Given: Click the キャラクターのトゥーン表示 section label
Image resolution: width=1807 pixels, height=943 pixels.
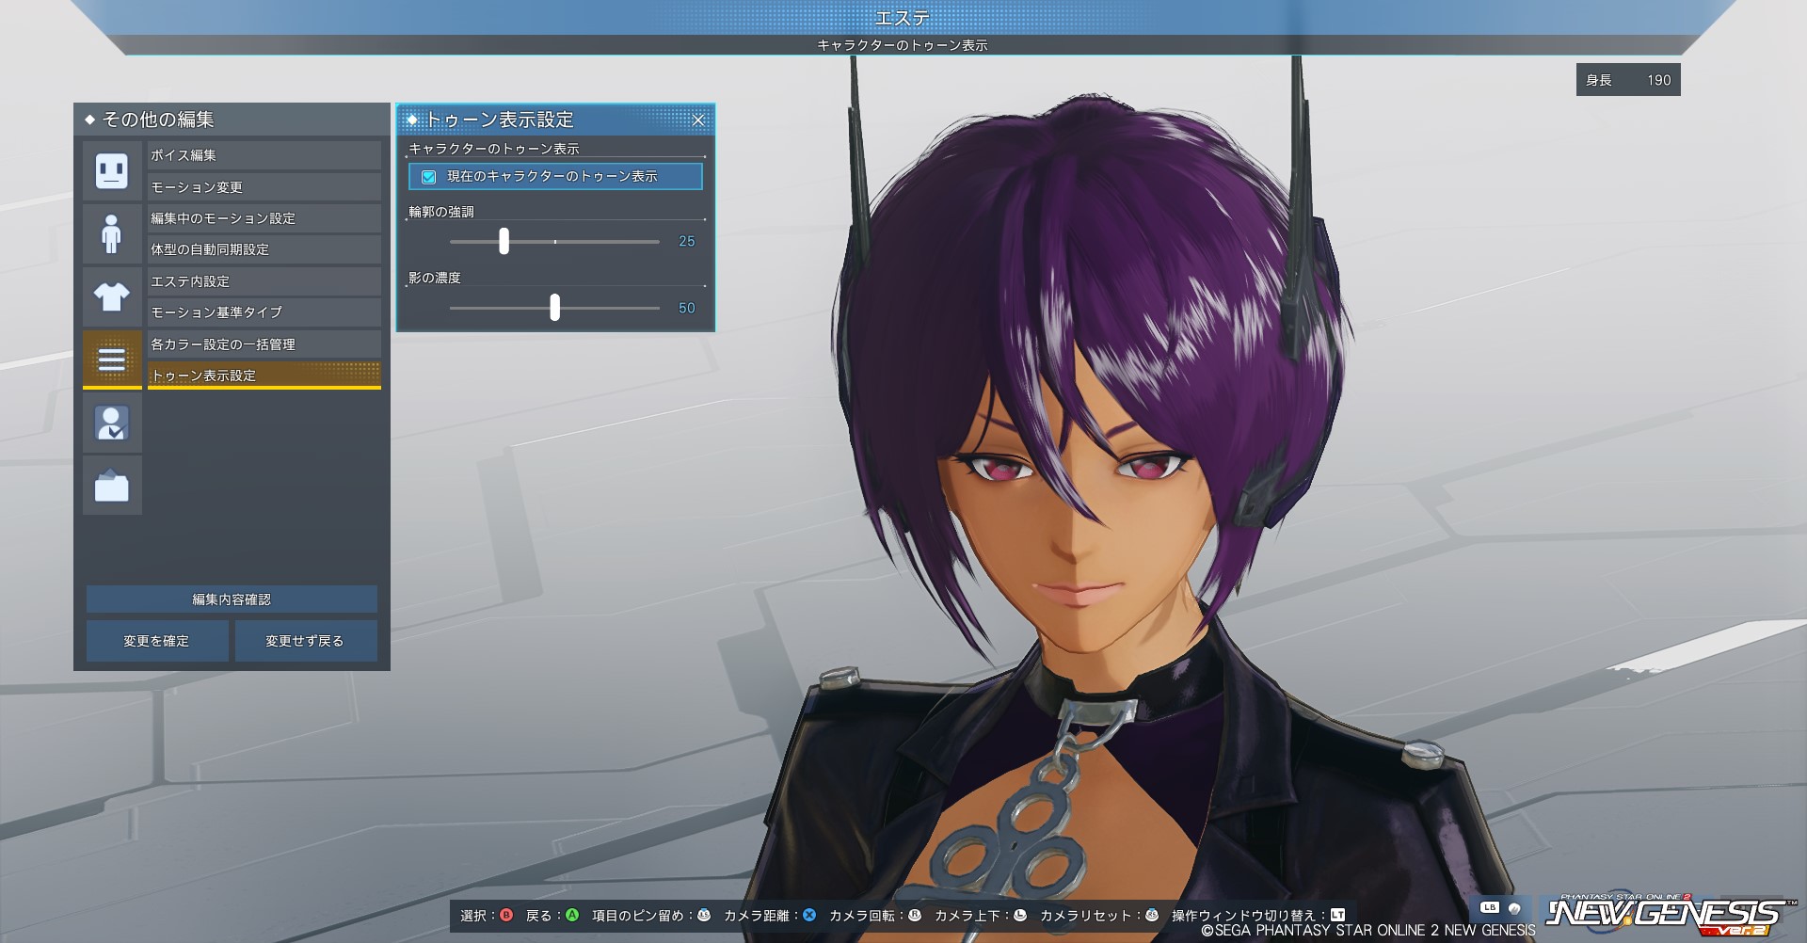Looking at the screenshot, I should click(494, 149).
